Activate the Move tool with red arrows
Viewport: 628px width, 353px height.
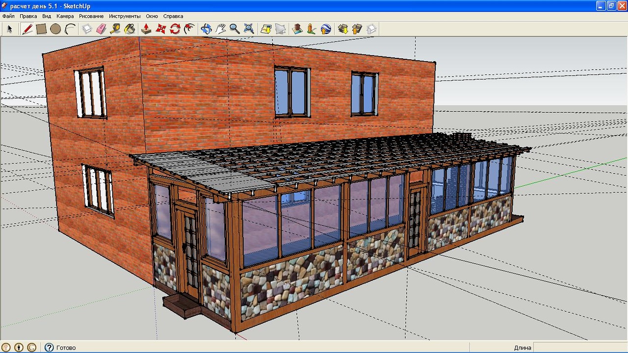(160, 29)
